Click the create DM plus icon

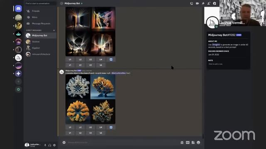[x=54, y=30]
